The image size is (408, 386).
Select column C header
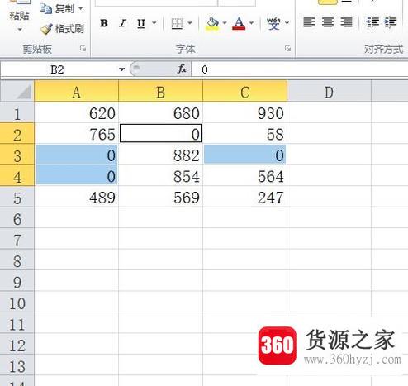click(244, 92)
